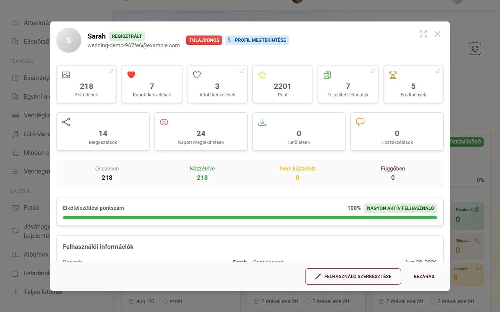Close the user details dialog
The image size is (500, 312).
click(x=437, y=34)
